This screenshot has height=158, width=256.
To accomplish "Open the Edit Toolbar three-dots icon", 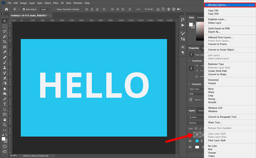I will [4, 130].
